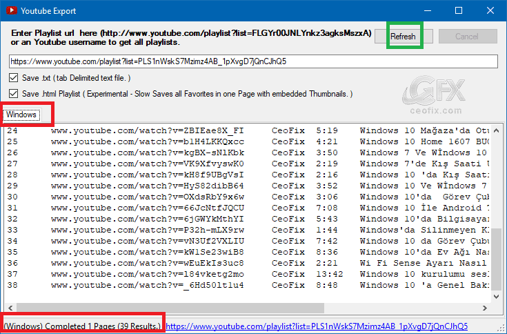Click the URL ending in OXdsRbY9x6w
The height and width of the screenshot is (334, 507).
[147, 197]
